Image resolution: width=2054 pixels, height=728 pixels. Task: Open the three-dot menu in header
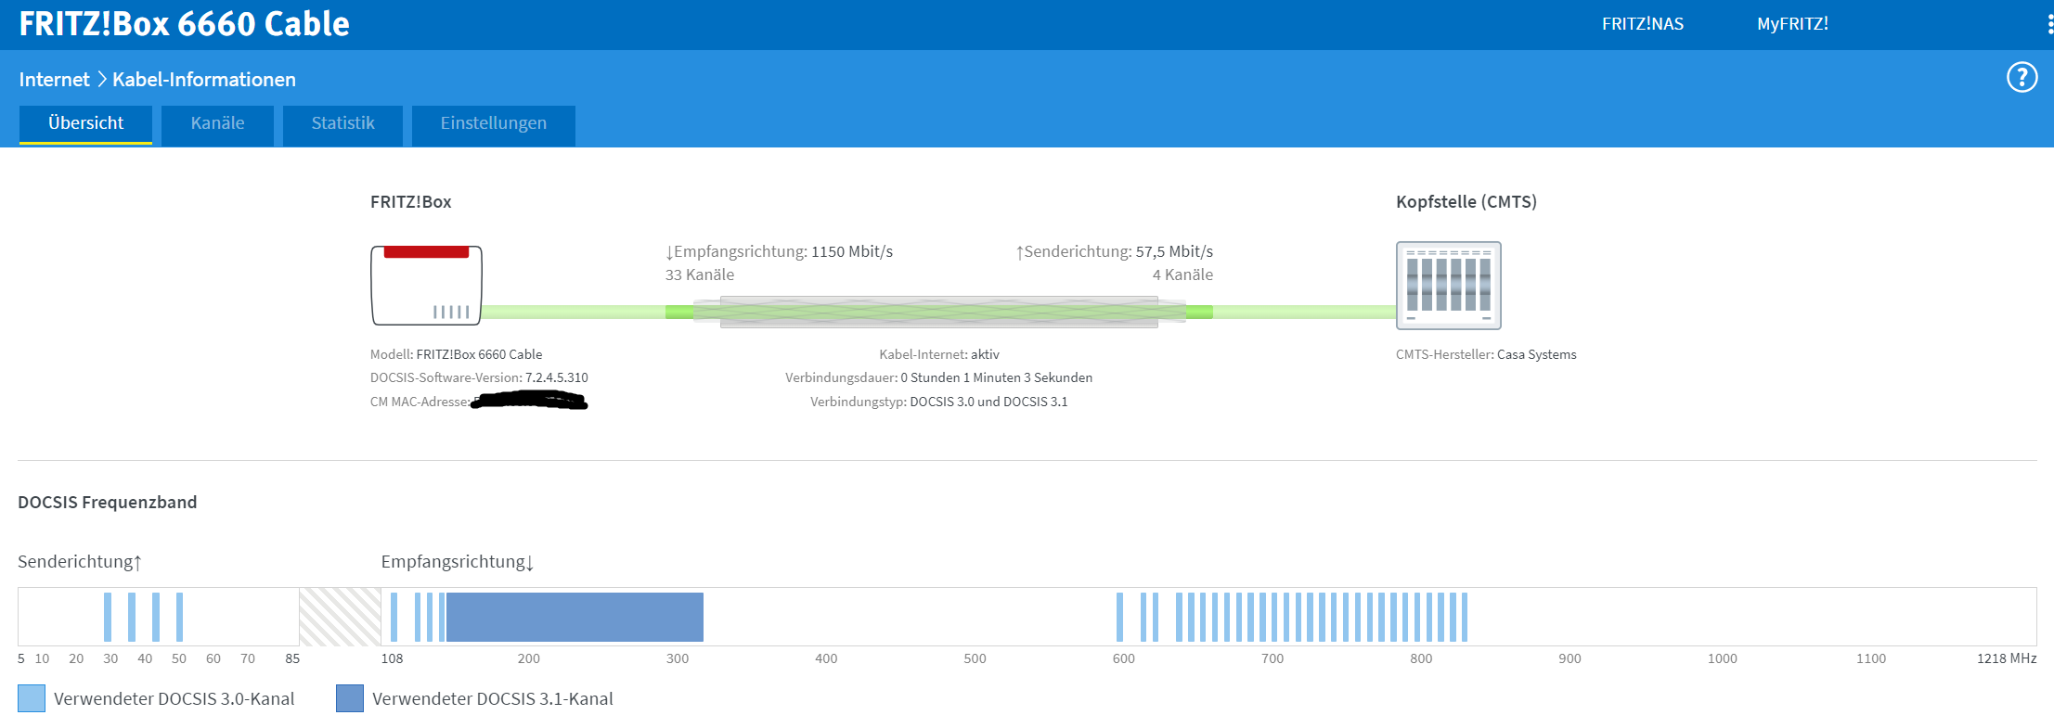(x=2049, y=24)
